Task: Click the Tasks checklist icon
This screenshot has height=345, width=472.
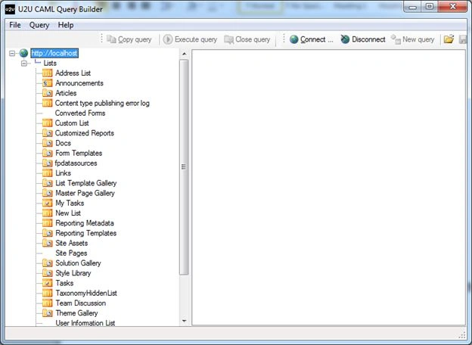Action: [x=47, y=283]
